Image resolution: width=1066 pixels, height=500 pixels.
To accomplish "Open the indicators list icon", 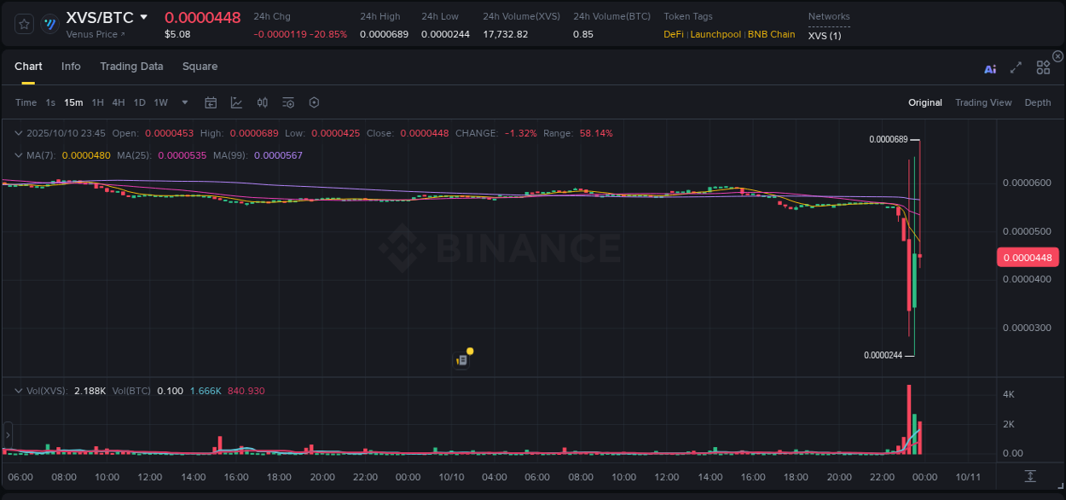I will [287, 102].
